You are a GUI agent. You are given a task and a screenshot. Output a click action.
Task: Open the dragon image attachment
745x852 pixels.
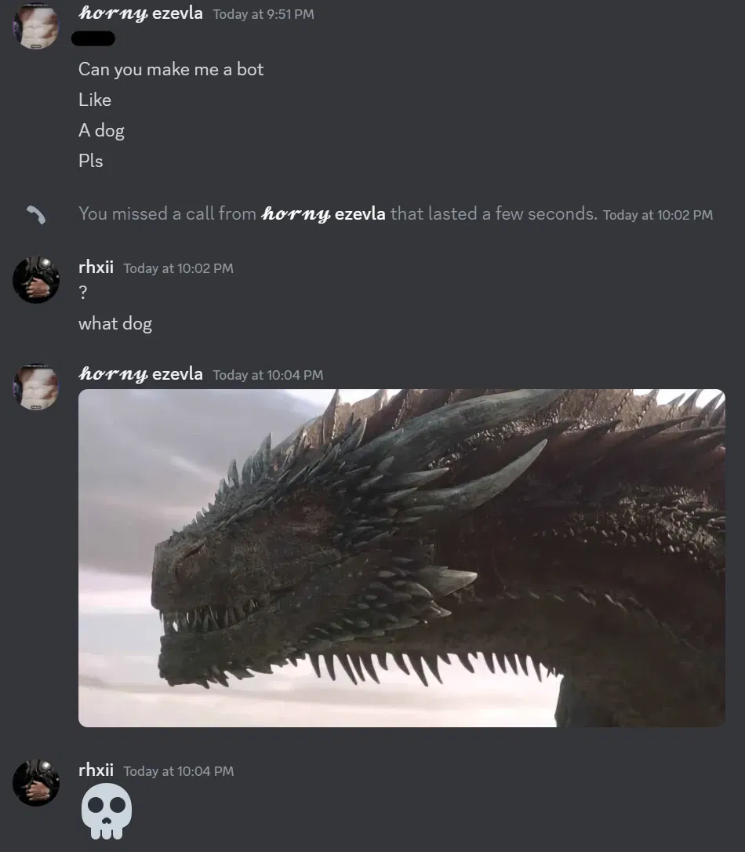click(402, 558)
